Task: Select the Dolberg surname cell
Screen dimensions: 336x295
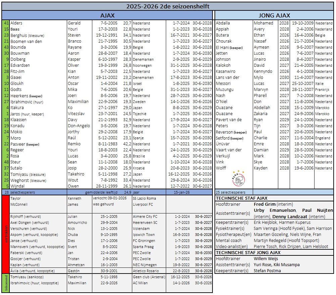Action: (x=18, y=59)
